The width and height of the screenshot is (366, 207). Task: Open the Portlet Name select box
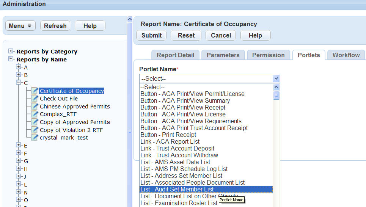pyautogui.click(x=209, y=78)
